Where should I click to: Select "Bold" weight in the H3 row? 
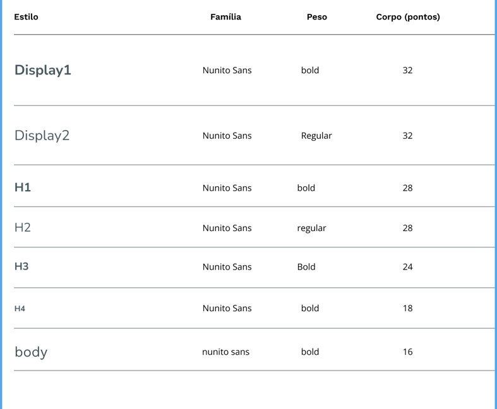[x=306, y=267]
